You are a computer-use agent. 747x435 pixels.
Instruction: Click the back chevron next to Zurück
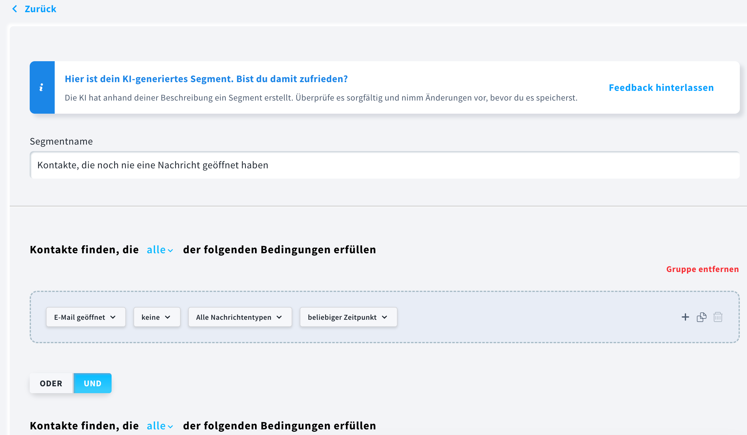(x=15, y=9)
